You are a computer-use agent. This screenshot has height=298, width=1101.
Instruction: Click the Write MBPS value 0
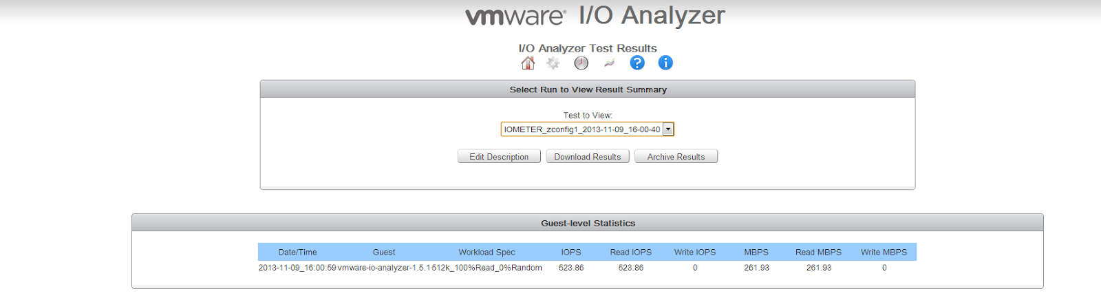(x=884, y=268)
